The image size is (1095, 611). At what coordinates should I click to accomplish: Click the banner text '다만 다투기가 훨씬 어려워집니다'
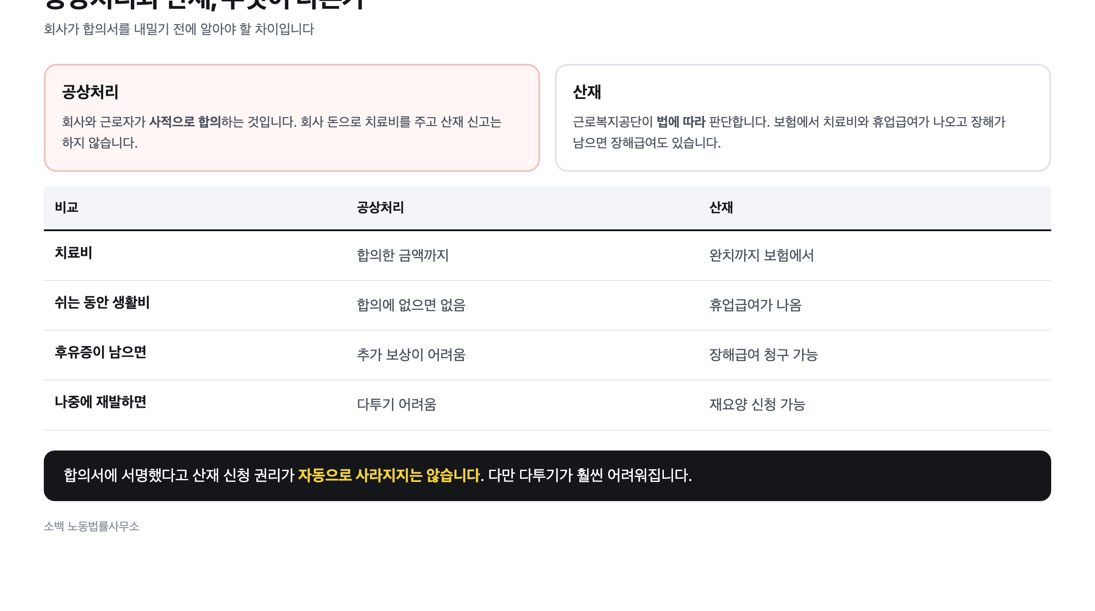(x=590, y=476)
